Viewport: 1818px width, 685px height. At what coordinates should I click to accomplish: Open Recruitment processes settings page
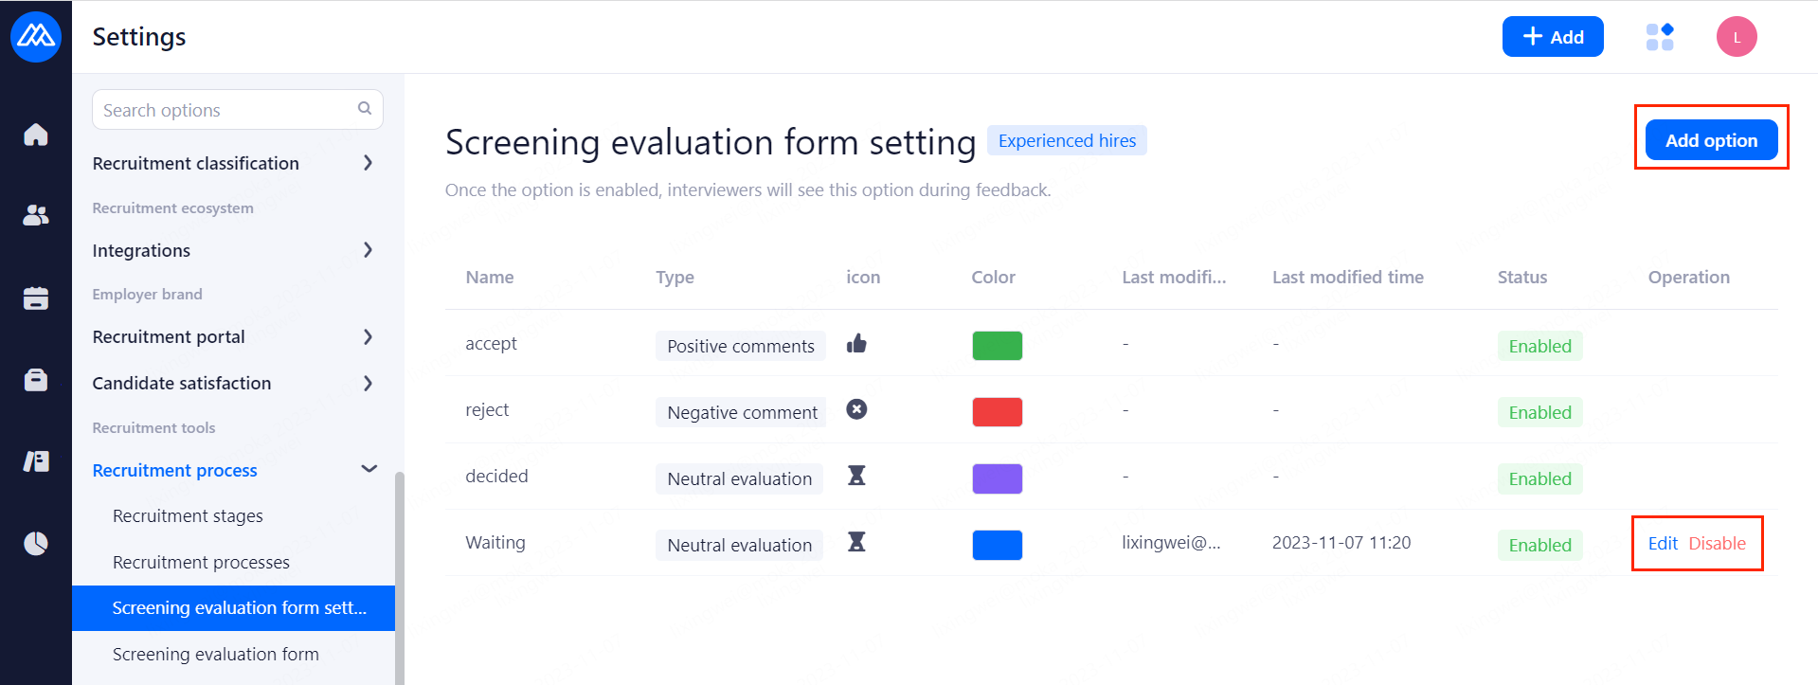(201, 563)
